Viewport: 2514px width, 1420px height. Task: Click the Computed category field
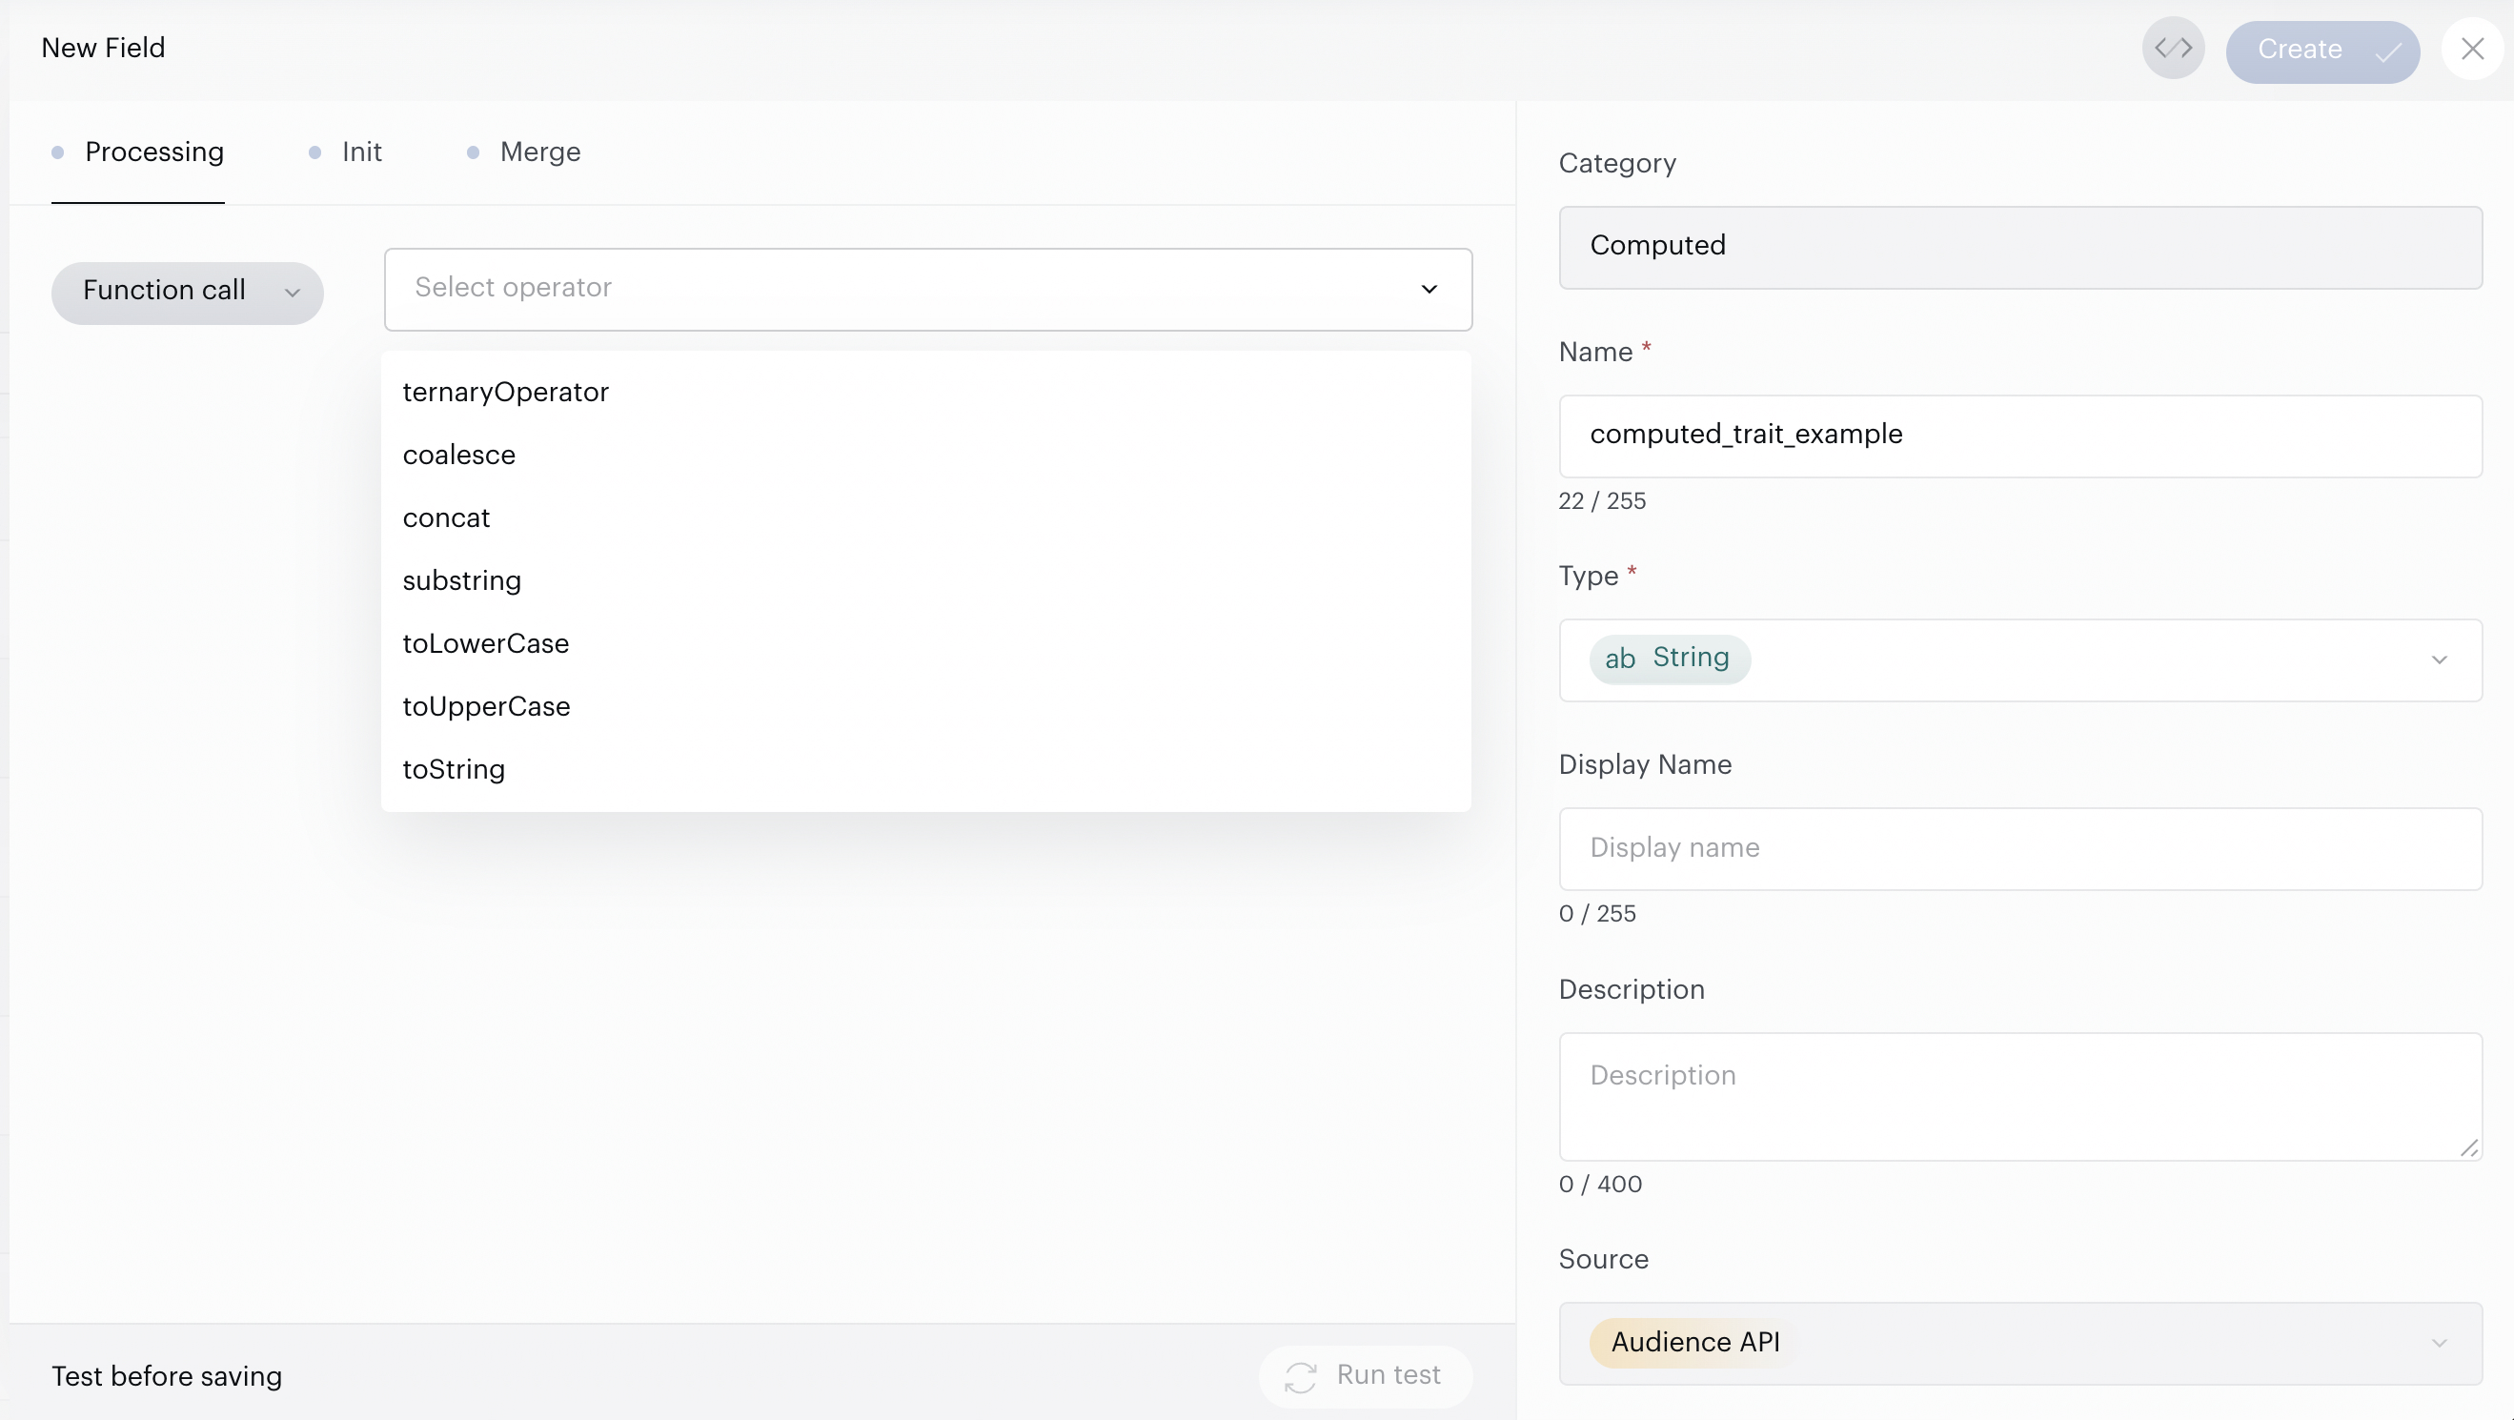[2019, 247]
